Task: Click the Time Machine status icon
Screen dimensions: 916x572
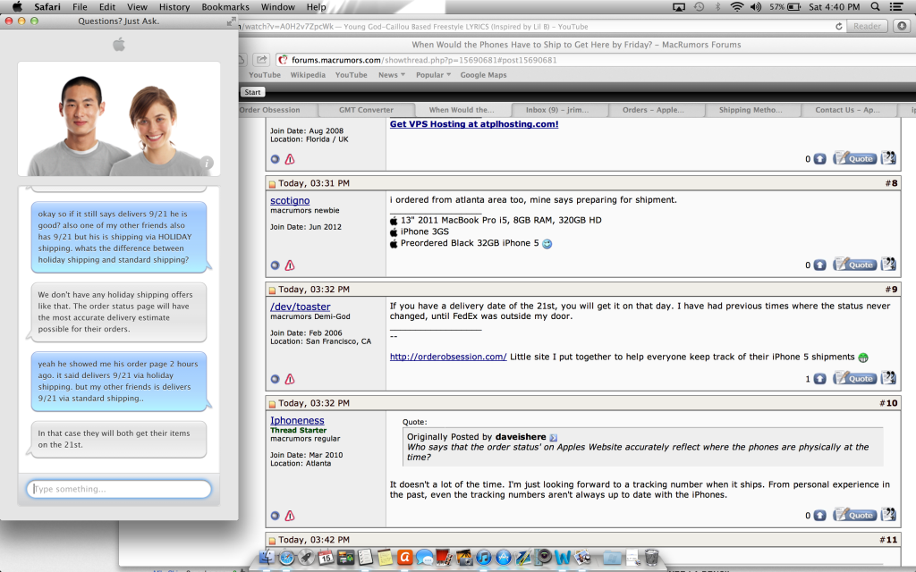Action: click(699, 7)
